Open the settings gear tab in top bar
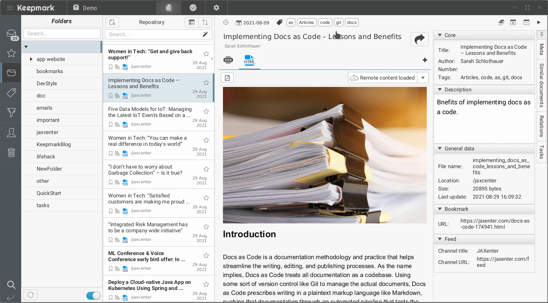The width and height of the screenshot is (548, 303). [x=216, y=8]
